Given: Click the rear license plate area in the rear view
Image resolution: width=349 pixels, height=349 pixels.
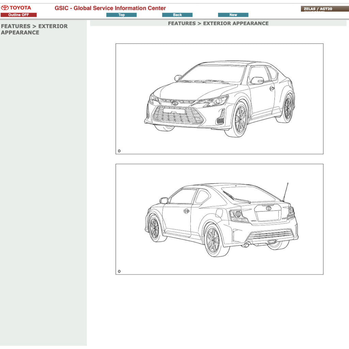Looking at the screenshot, I should point(268,215).
